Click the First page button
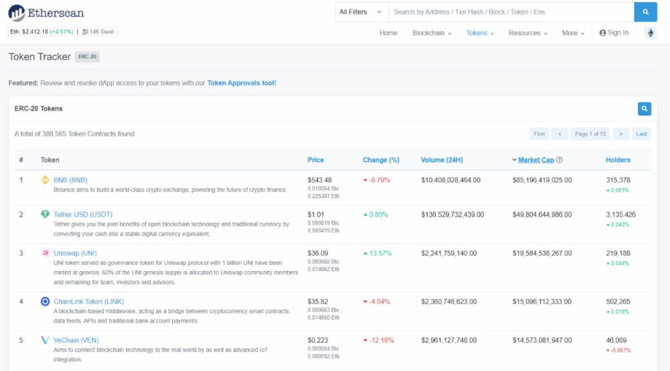 pyautogui.click(x=539, y=134)
